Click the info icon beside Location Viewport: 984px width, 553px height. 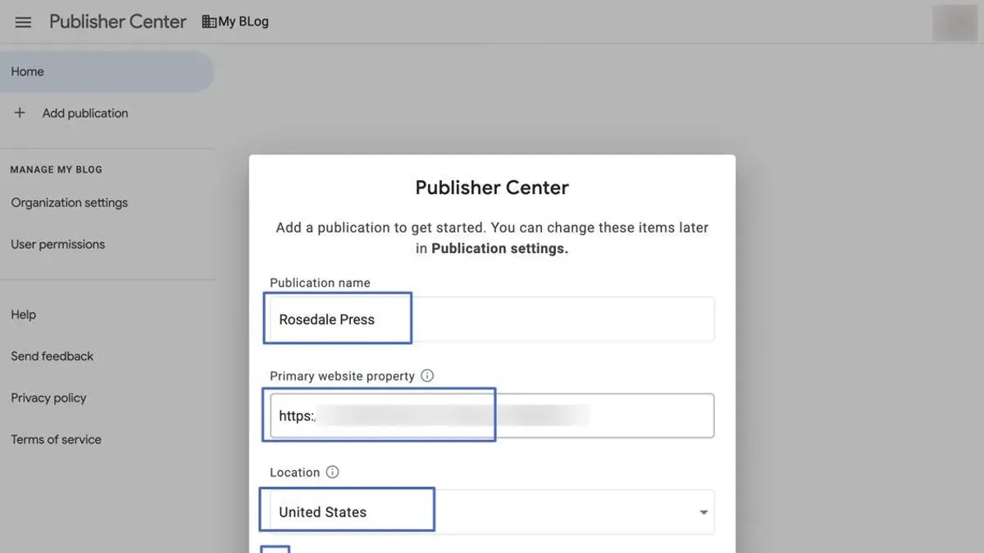(332, 472)
